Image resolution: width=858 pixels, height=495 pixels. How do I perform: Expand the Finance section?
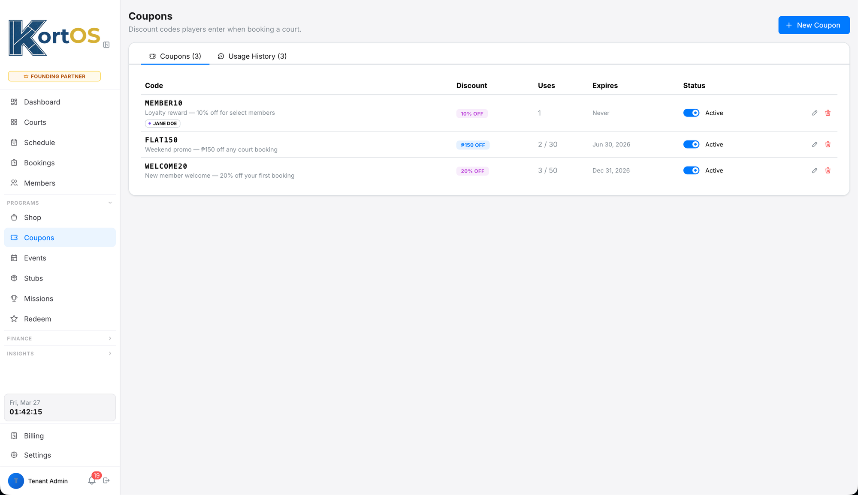click(60, 339)
